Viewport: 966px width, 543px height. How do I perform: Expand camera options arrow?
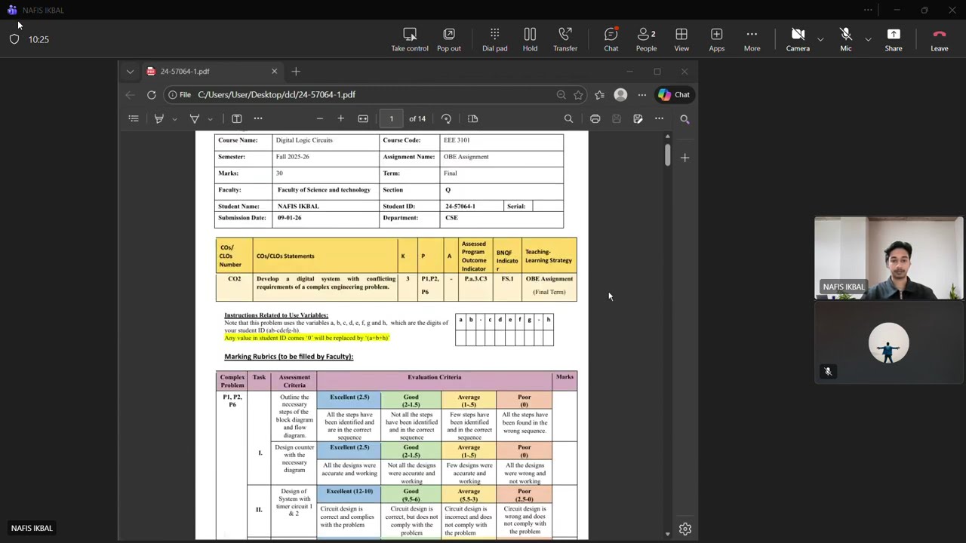820,38
